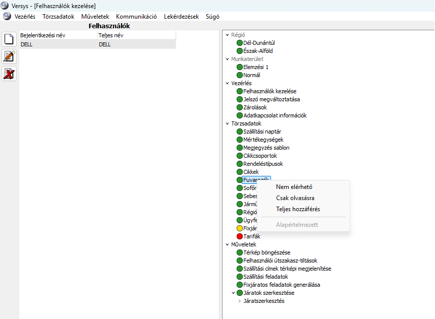Click the green circle beside Szállítási naptár
Viewport: 435px width, 319px height.
pyautogui.click(x=240, y=132)
